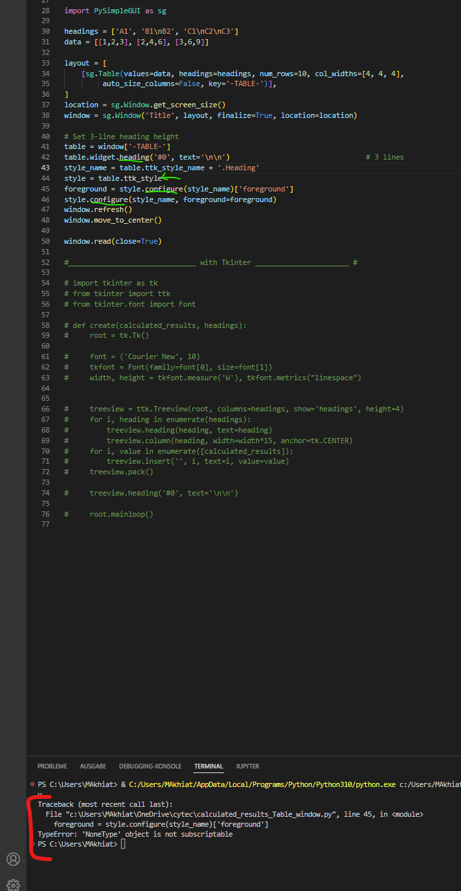Image resolution: width=461 pixels, height=891 pixels.
Task: Select the JUPYTER tab
Action: pos(247,766)
